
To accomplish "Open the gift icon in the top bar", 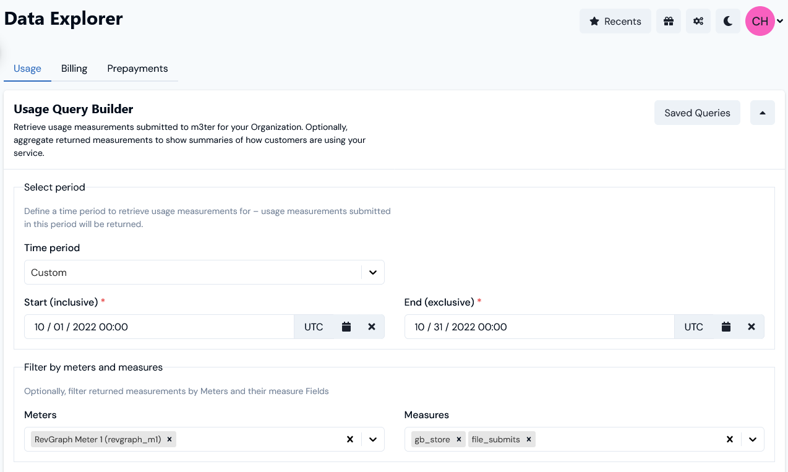I will pos(668,21).
